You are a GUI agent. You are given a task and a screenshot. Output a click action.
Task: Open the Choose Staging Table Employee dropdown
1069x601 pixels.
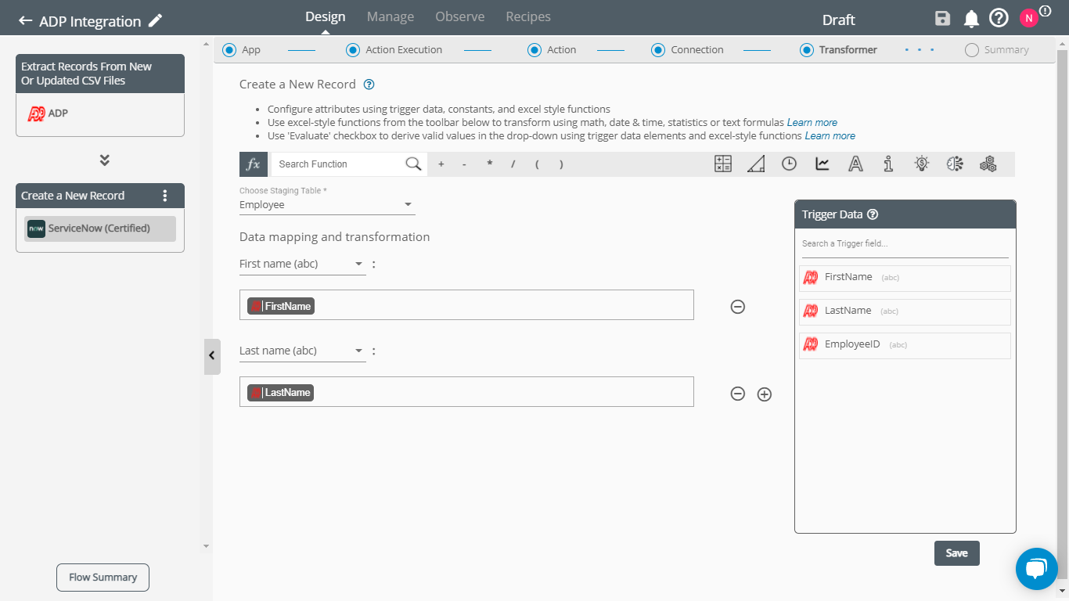[327, 205]
